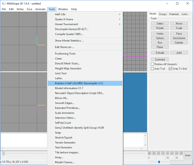Activate the Scale tool button
This screenshot has width=193, height=165.
179,28
